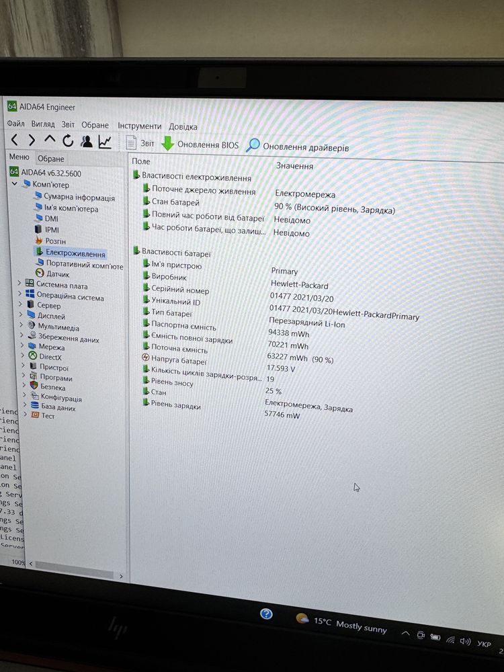Expand the Системна плата node
Screen dimensions: 504x672
coord(19,283)
